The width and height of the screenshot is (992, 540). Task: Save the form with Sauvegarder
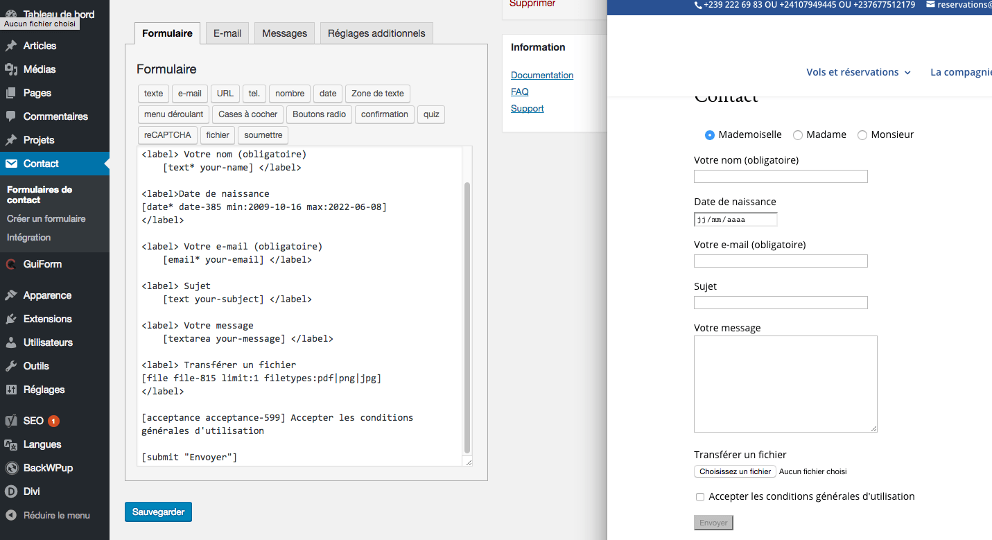(x=158, y=512)
